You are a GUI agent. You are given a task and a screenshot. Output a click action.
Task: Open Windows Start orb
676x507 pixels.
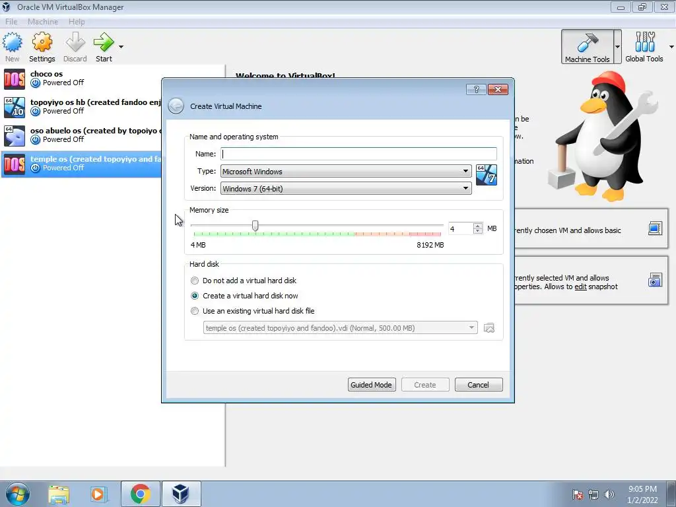point(18,494)
